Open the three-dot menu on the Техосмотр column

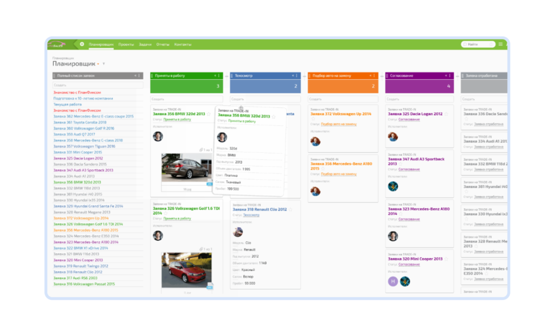295,75
